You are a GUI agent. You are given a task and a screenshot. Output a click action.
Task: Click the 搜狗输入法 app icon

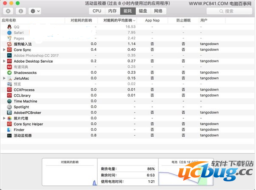click(x=9, y=44)
